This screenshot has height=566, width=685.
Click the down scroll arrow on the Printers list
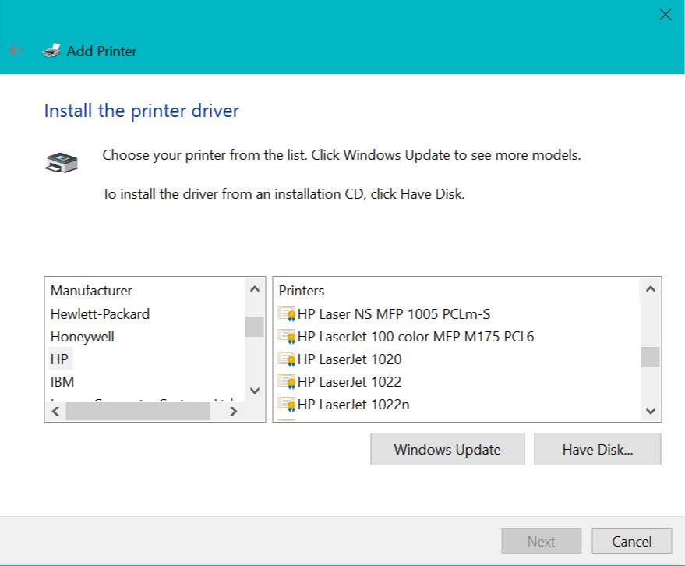[651, 411]
